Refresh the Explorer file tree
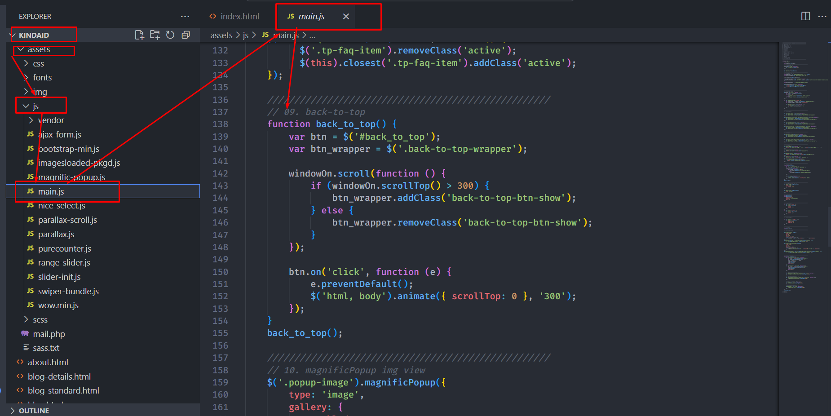The width and height of the screenshot is (831, 416). tap(170, 35)
